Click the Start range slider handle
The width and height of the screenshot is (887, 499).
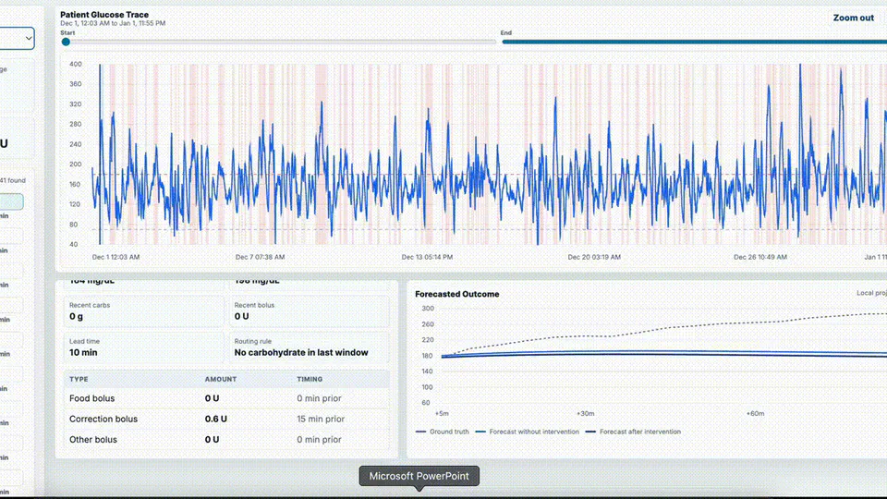[x=67, y=42]
